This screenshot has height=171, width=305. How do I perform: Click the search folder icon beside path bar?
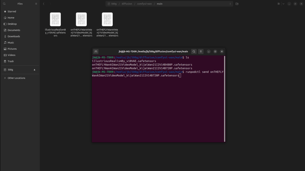(237, 4)
